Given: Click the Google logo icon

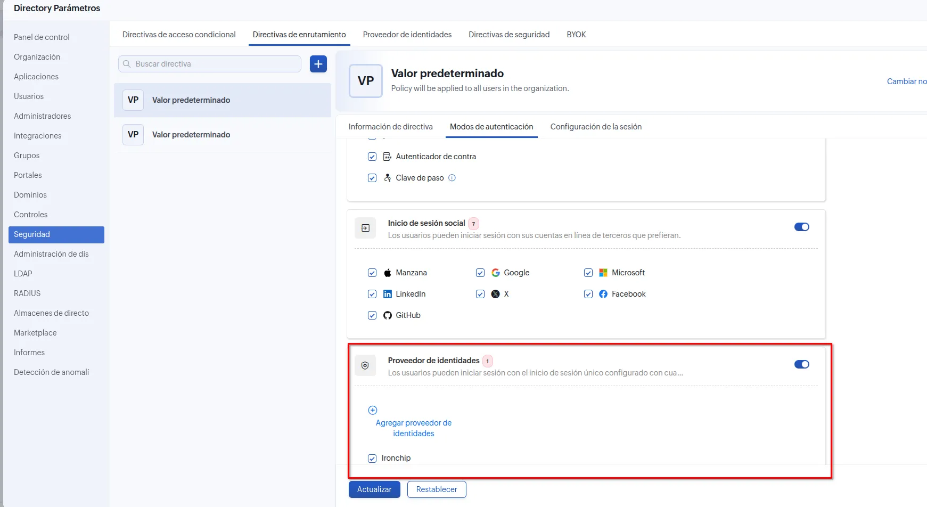Looking at the screenshot, I should tap(496, 273).
